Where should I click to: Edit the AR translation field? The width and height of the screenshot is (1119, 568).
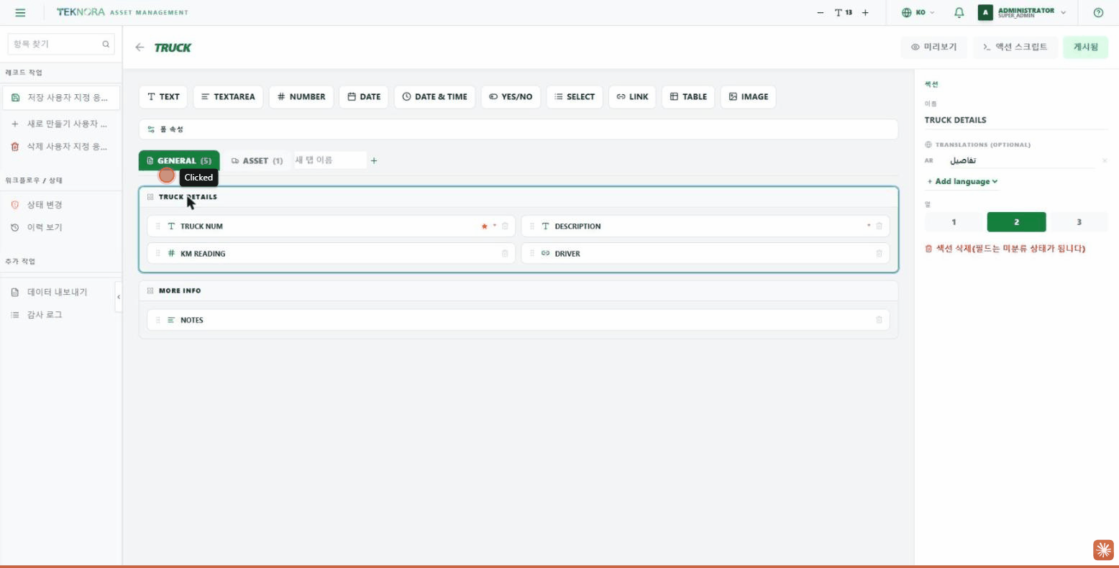(x=1021, y=160)
